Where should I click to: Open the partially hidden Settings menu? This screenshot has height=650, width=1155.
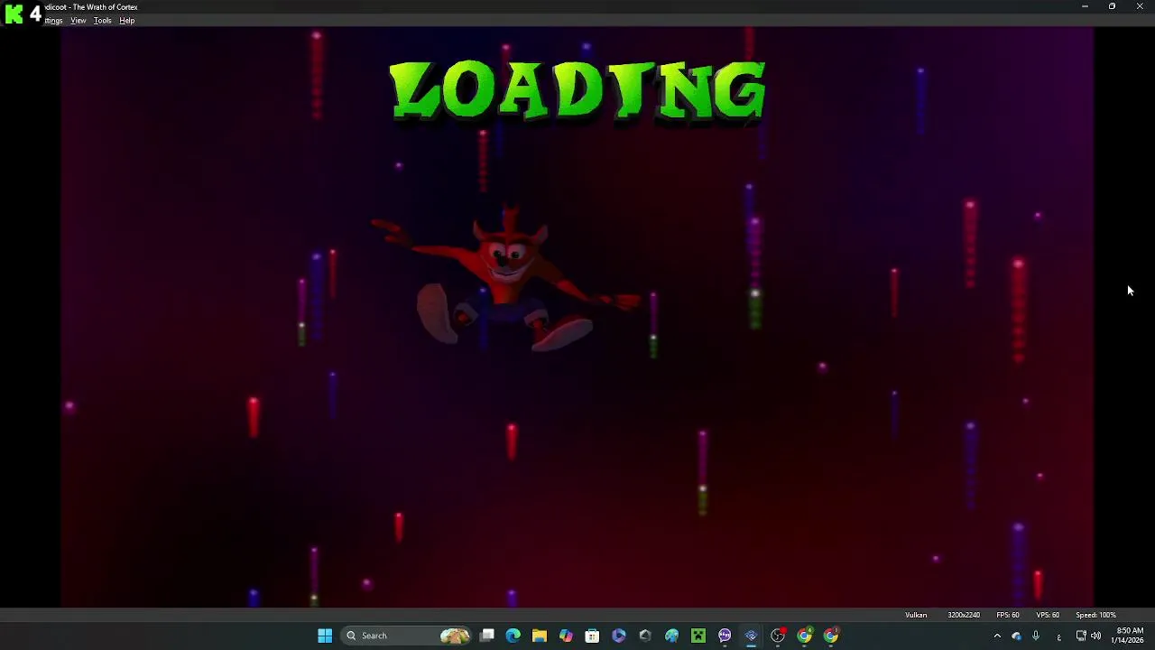click(x=54, y=21)
